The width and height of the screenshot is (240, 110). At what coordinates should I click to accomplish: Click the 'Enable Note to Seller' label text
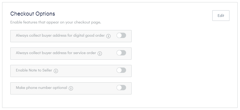coord(34,70)
